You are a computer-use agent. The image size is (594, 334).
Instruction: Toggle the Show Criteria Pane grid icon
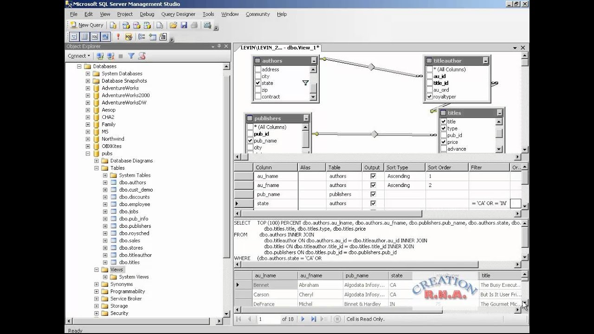[x=84, y=37]
